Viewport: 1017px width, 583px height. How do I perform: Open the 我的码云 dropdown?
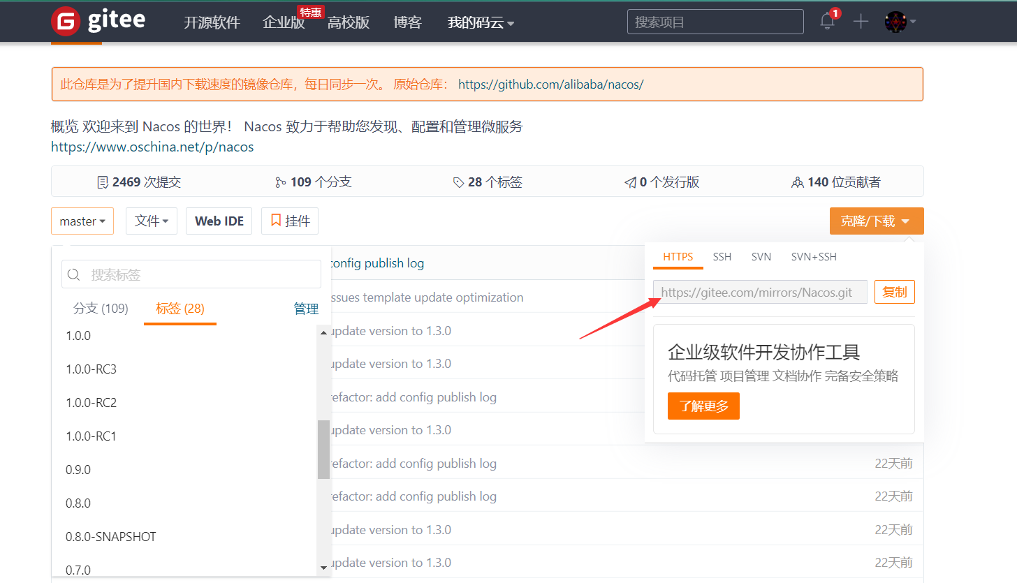[481, 22]
